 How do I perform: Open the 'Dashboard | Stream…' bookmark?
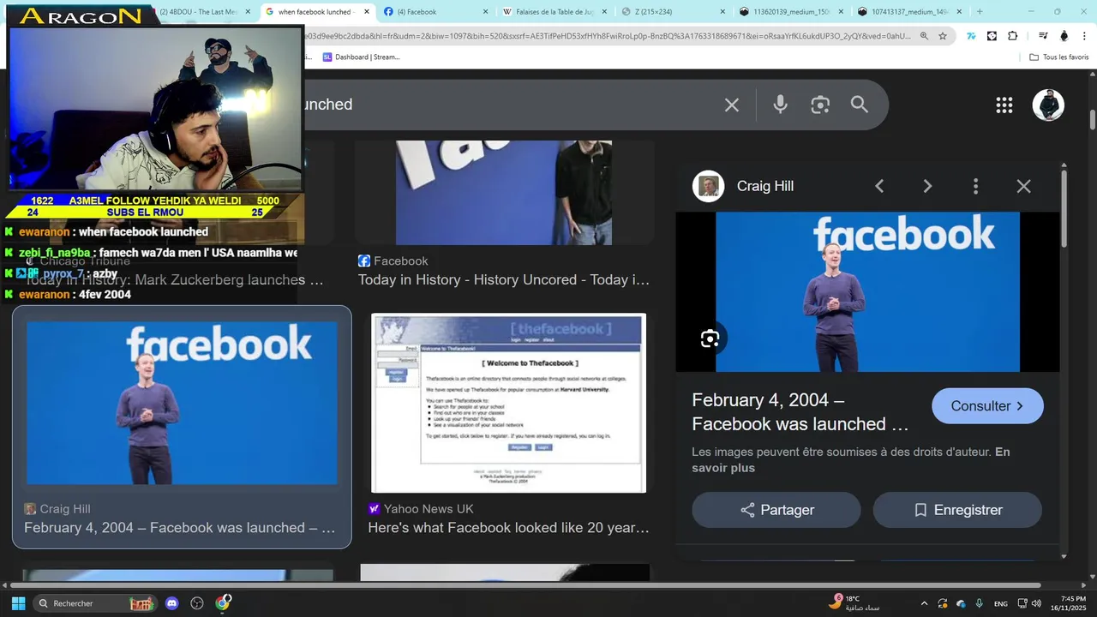click(361, 57)
